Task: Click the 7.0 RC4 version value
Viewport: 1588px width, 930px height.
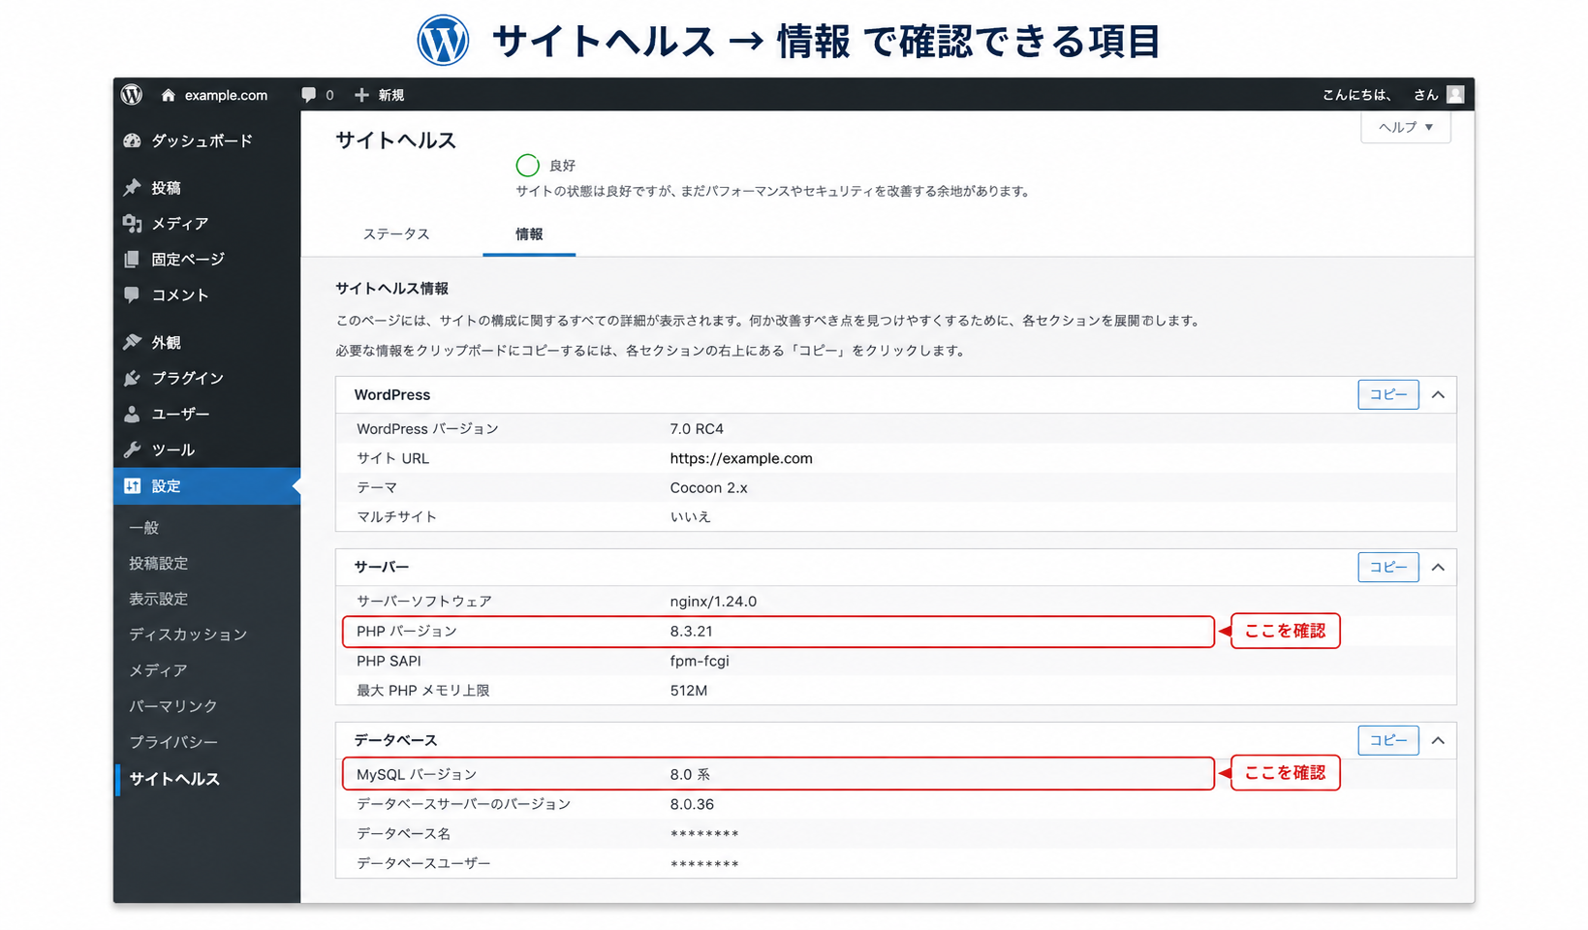Action: coord(697,428)
